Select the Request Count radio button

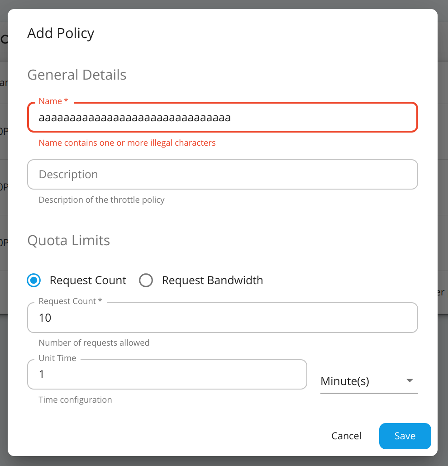[x=33, y=280]
